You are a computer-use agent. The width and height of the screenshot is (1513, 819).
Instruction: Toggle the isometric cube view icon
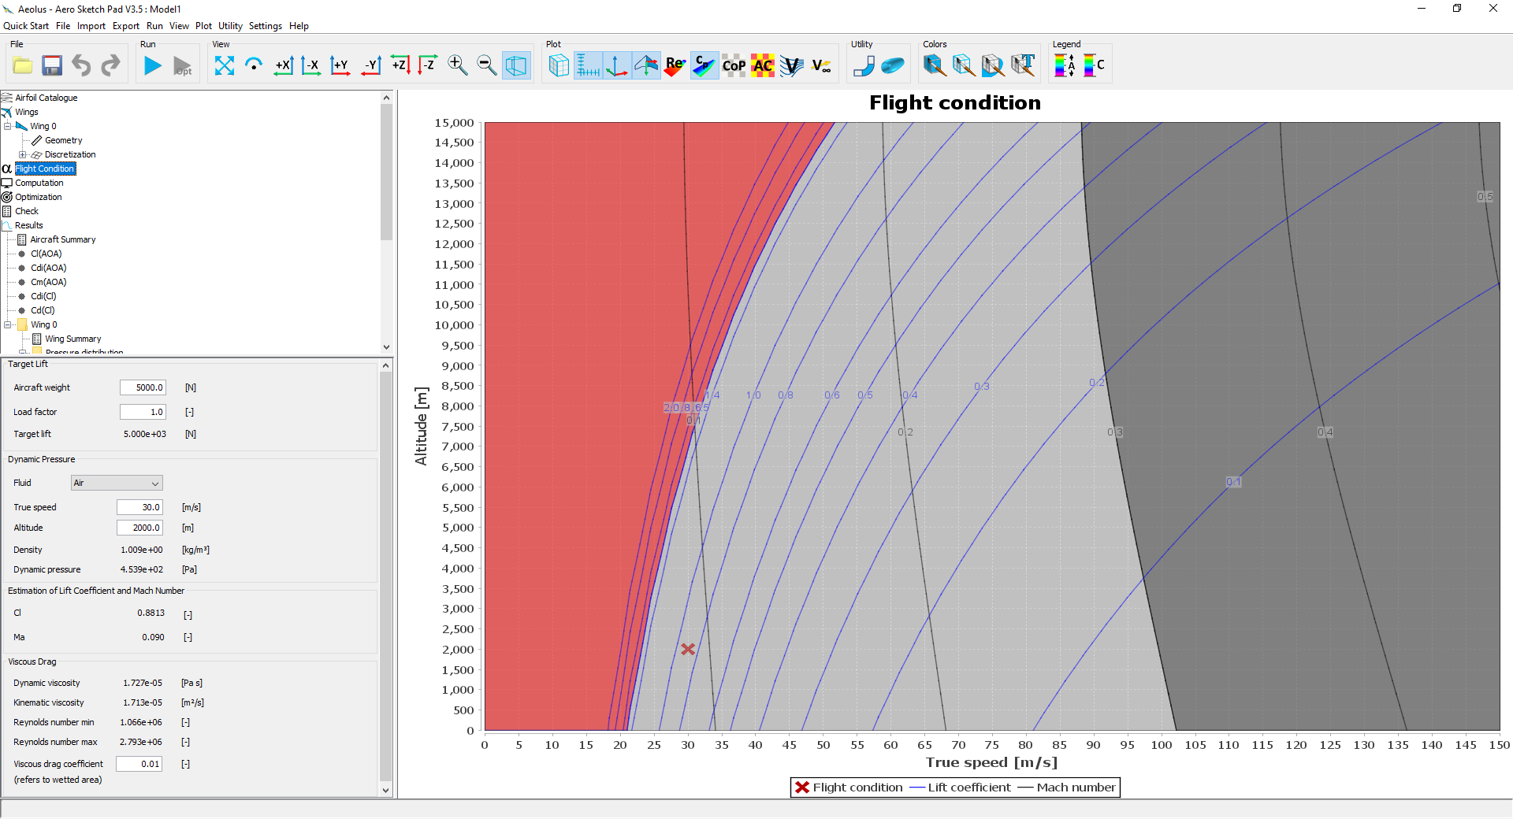516,65
